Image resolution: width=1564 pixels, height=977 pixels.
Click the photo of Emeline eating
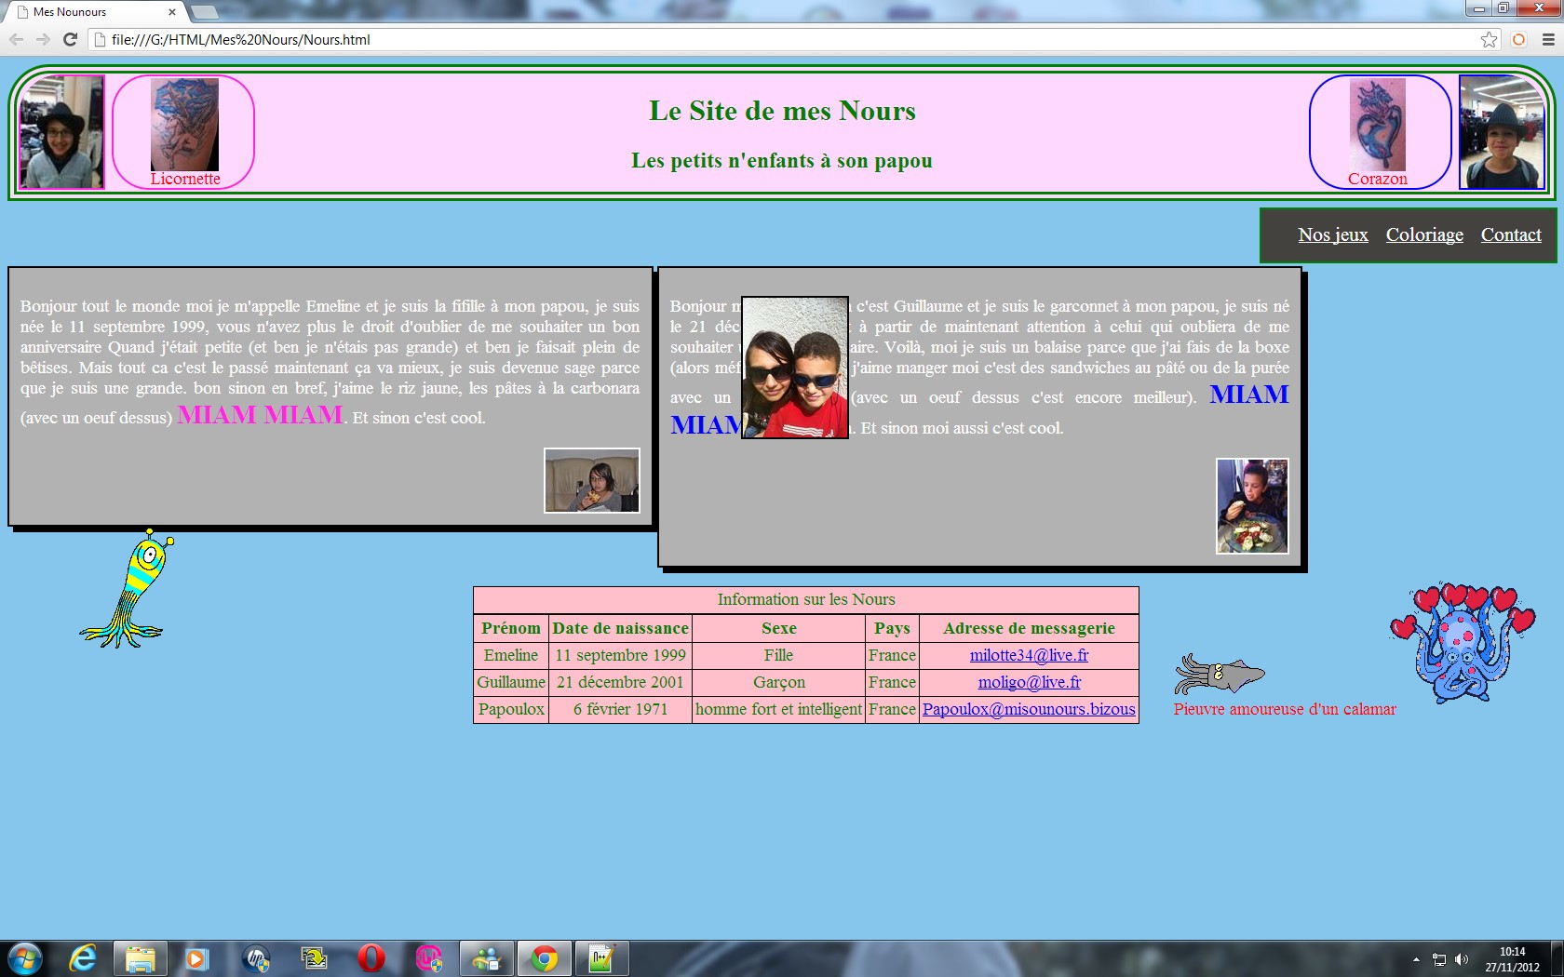click(592, 480)
